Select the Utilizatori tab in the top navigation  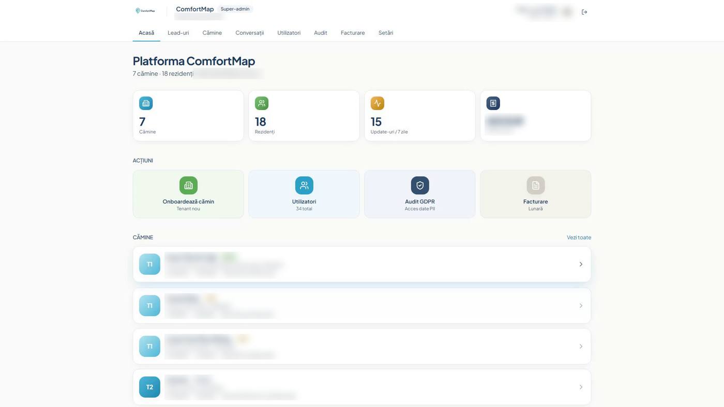pyautogui.click(x=289, y=33)
